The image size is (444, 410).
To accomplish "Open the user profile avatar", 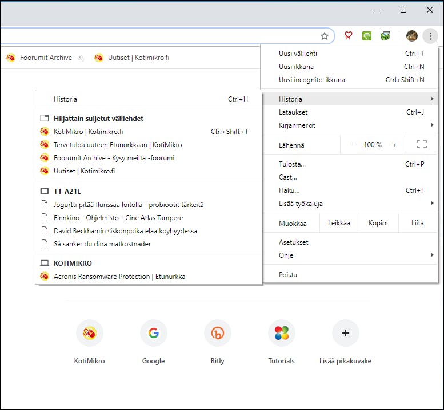I will point(412,36).
